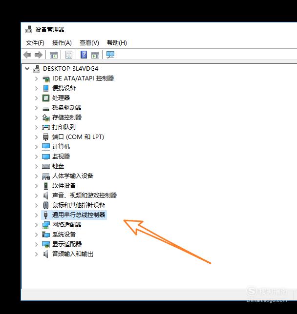This screenshot has height=314, width=297.
Task: Select the 软件设备 label
Action: pyautogui.click(x=64, y=186)
